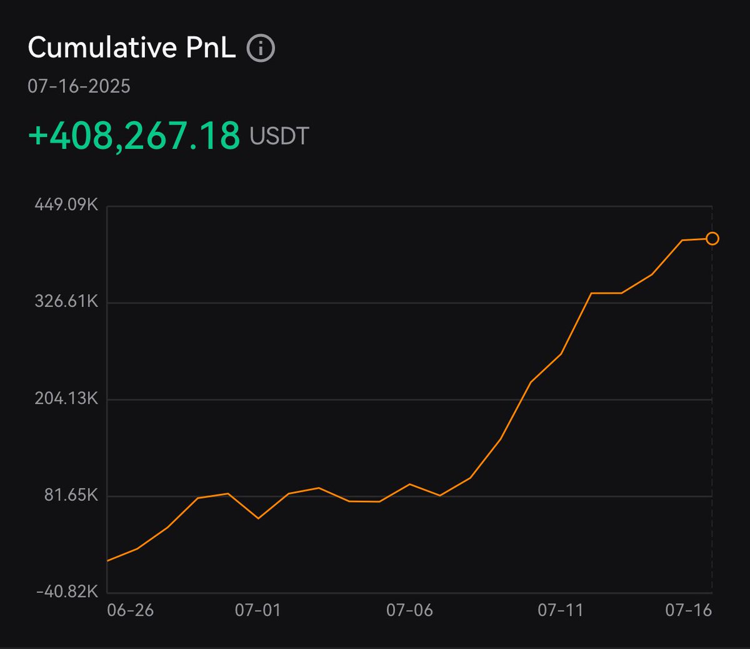
Task: Click the '449.09K' y-axis label
Action: point(67,204)
